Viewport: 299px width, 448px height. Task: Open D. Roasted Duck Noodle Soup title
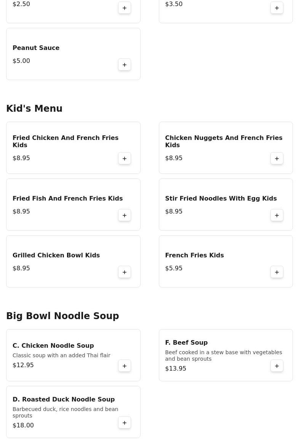coord(64,400)
